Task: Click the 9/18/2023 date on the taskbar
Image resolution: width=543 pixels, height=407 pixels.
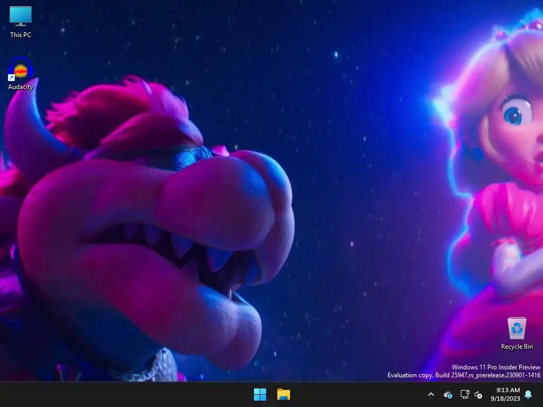Action: 505,399
